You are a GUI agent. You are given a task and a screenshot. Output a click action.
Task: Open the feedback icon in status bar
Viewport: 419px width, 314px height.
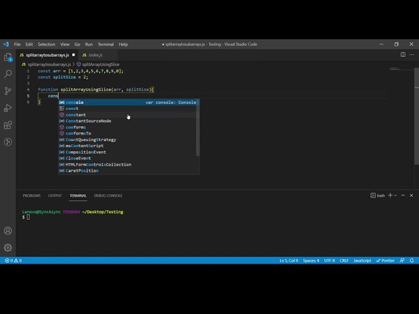point(402,260)
